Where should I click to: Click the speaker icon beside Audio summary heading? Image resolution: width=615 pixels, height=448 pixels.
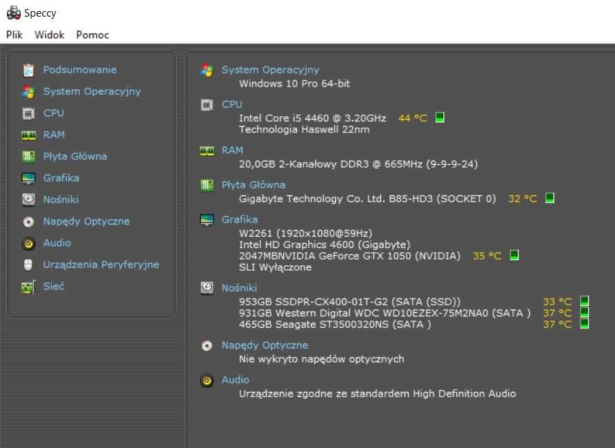[x=206, y=380]
